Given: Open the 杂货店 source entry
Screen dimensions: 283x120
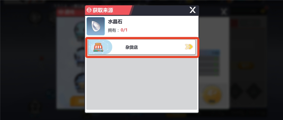Looking at the screenshot, I should pos(142,47).
